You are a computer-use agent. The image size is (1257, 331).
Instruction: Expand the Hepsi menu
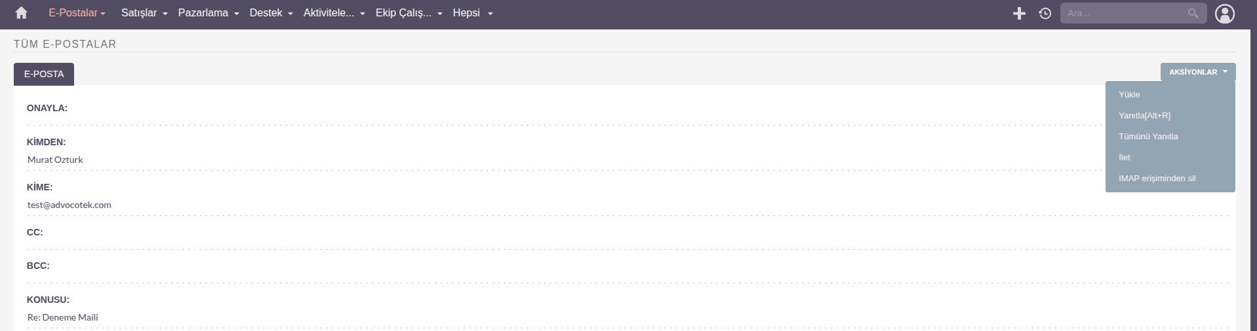(473, 13)
